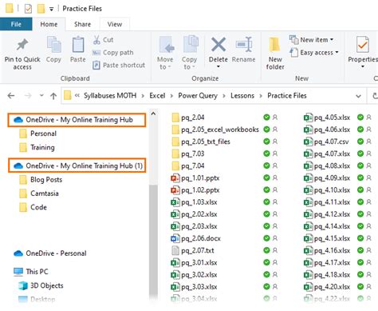Open the Blog Posts folder
Image resolution: width=378 pixels, height=311 pixels.
click(41, 180)
